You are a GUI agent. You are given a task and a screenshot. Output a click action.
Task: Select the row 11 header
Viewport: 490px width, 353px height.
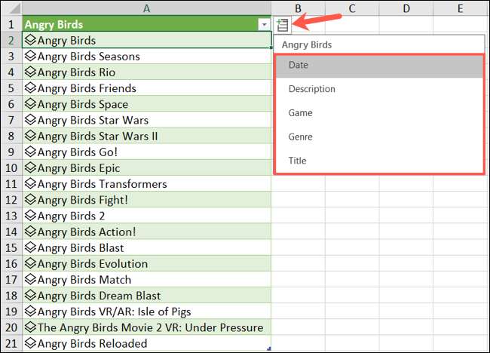[x=11, y=184]
